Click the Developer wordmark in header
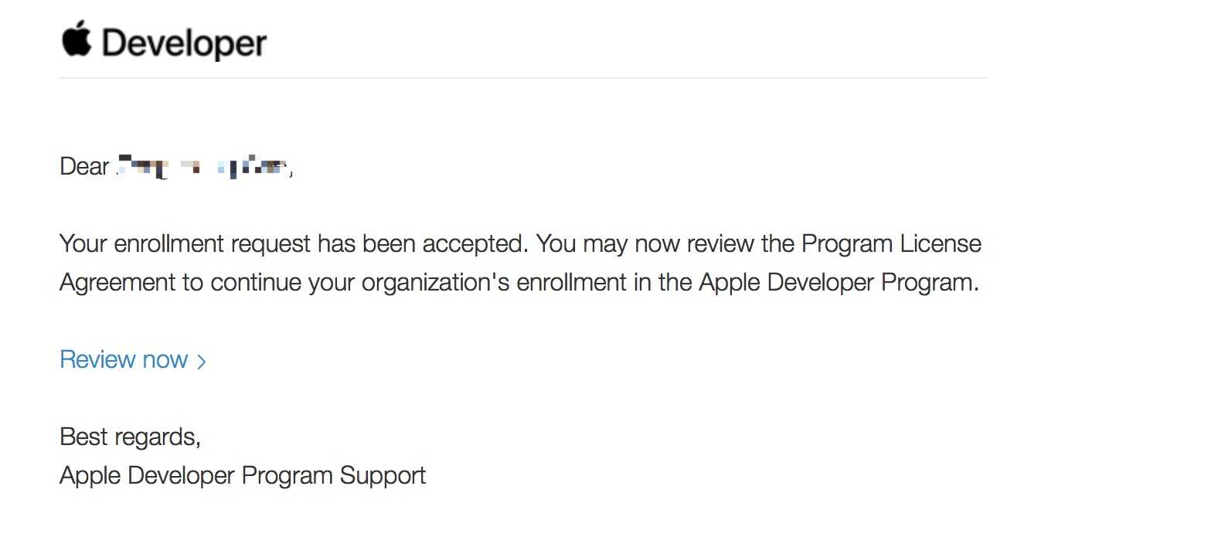Viewport: 1218px width, 544px height. [x=184, y=43]
